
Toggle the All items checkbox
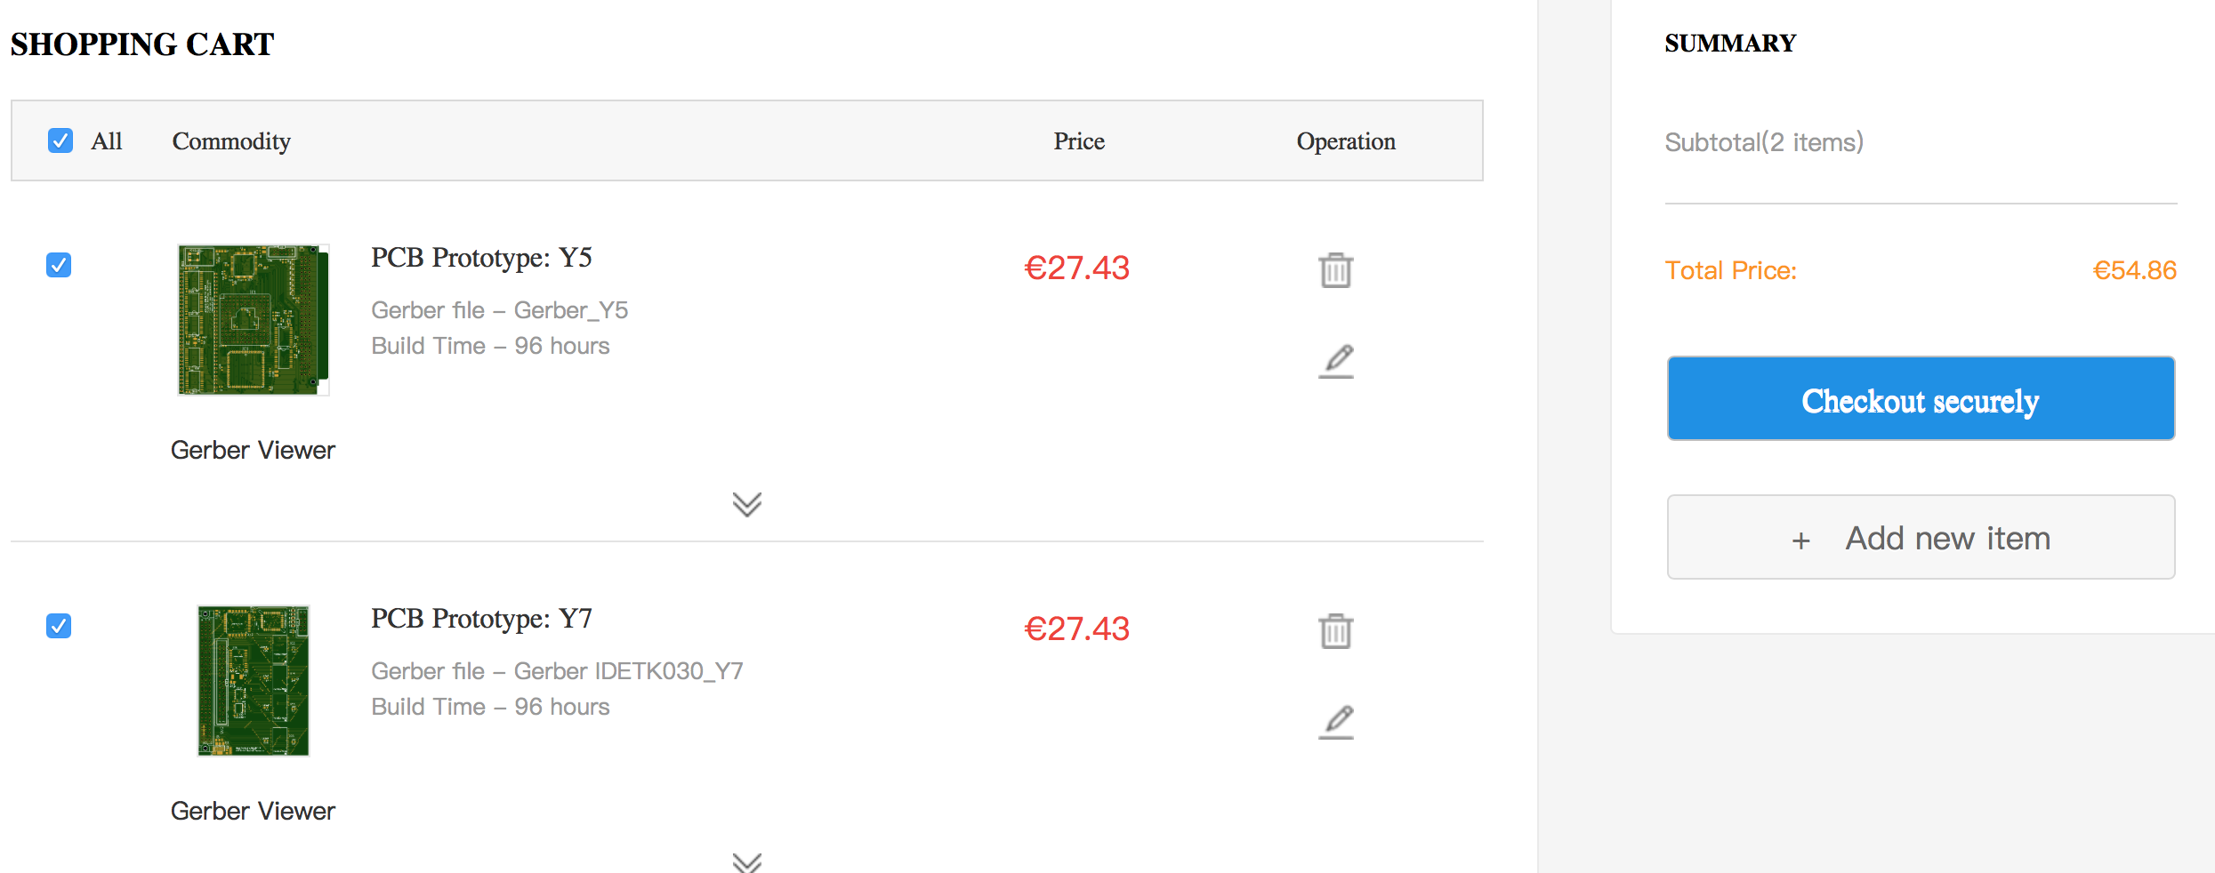tap(60, 140)
